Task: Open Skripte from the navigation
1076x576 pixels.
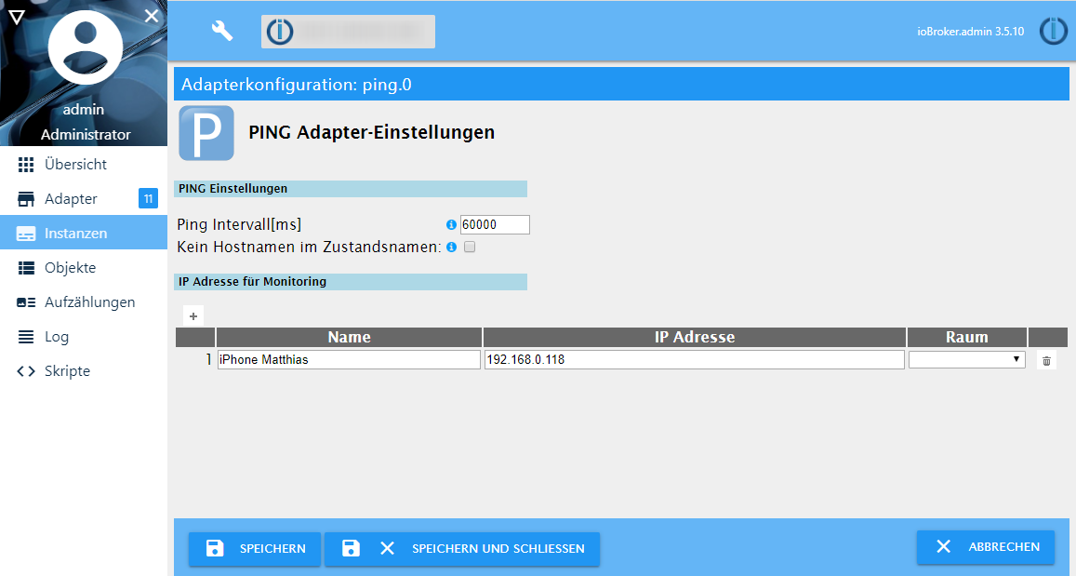Action: [x=67, y=371]
